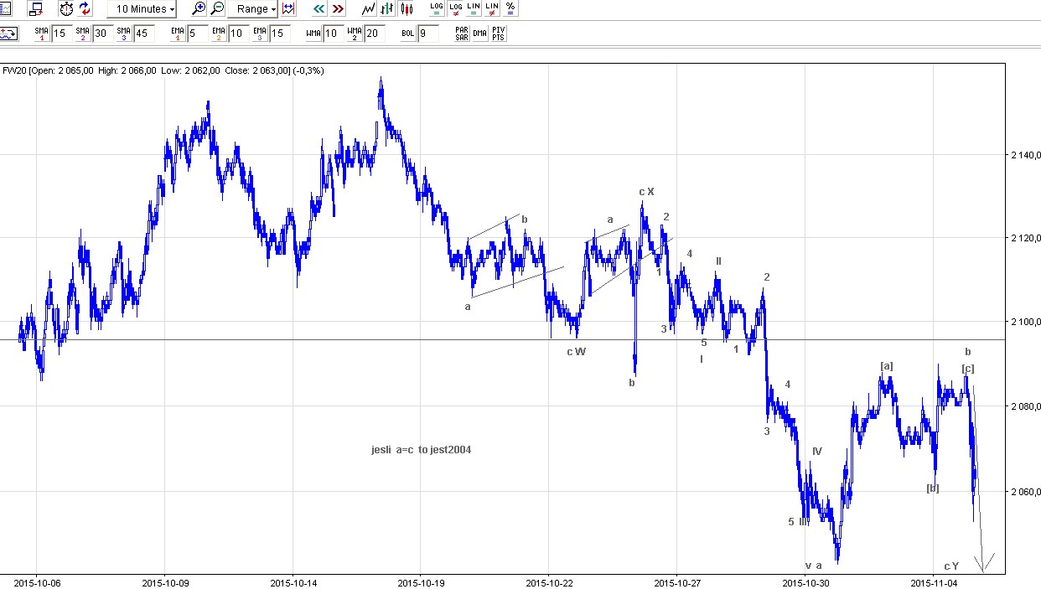Image resolution: width=1041 pixels, height=589 pixels.
Task: Click the '[b]' wave label
Action: click(933, 488)
